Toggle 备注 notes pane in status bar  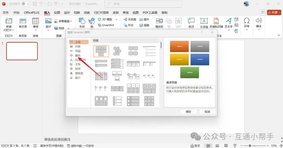(195, 146)
